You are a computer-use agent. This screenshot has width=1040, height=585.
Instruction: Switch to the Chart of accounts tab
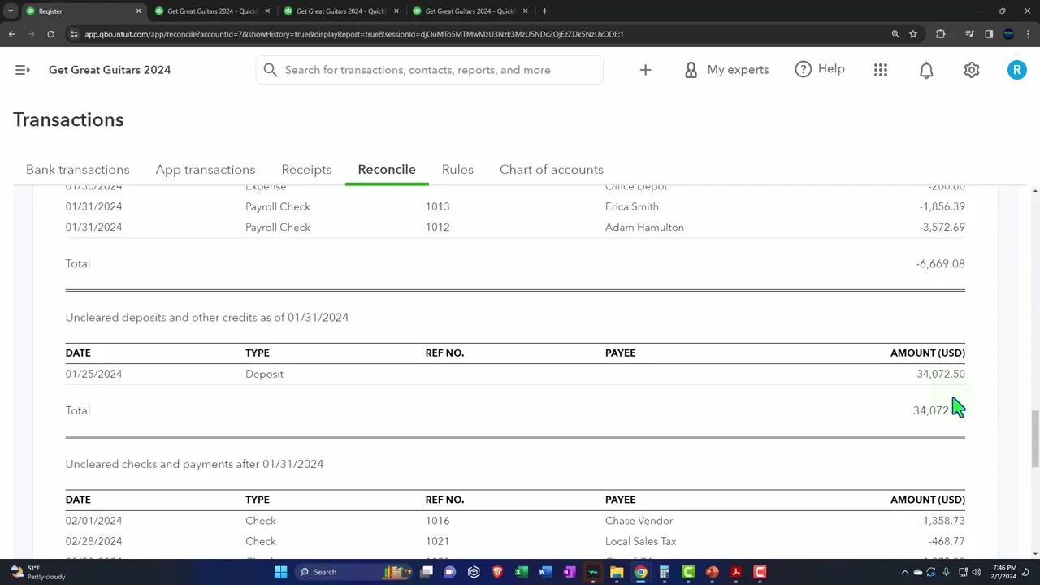(551, 169)
